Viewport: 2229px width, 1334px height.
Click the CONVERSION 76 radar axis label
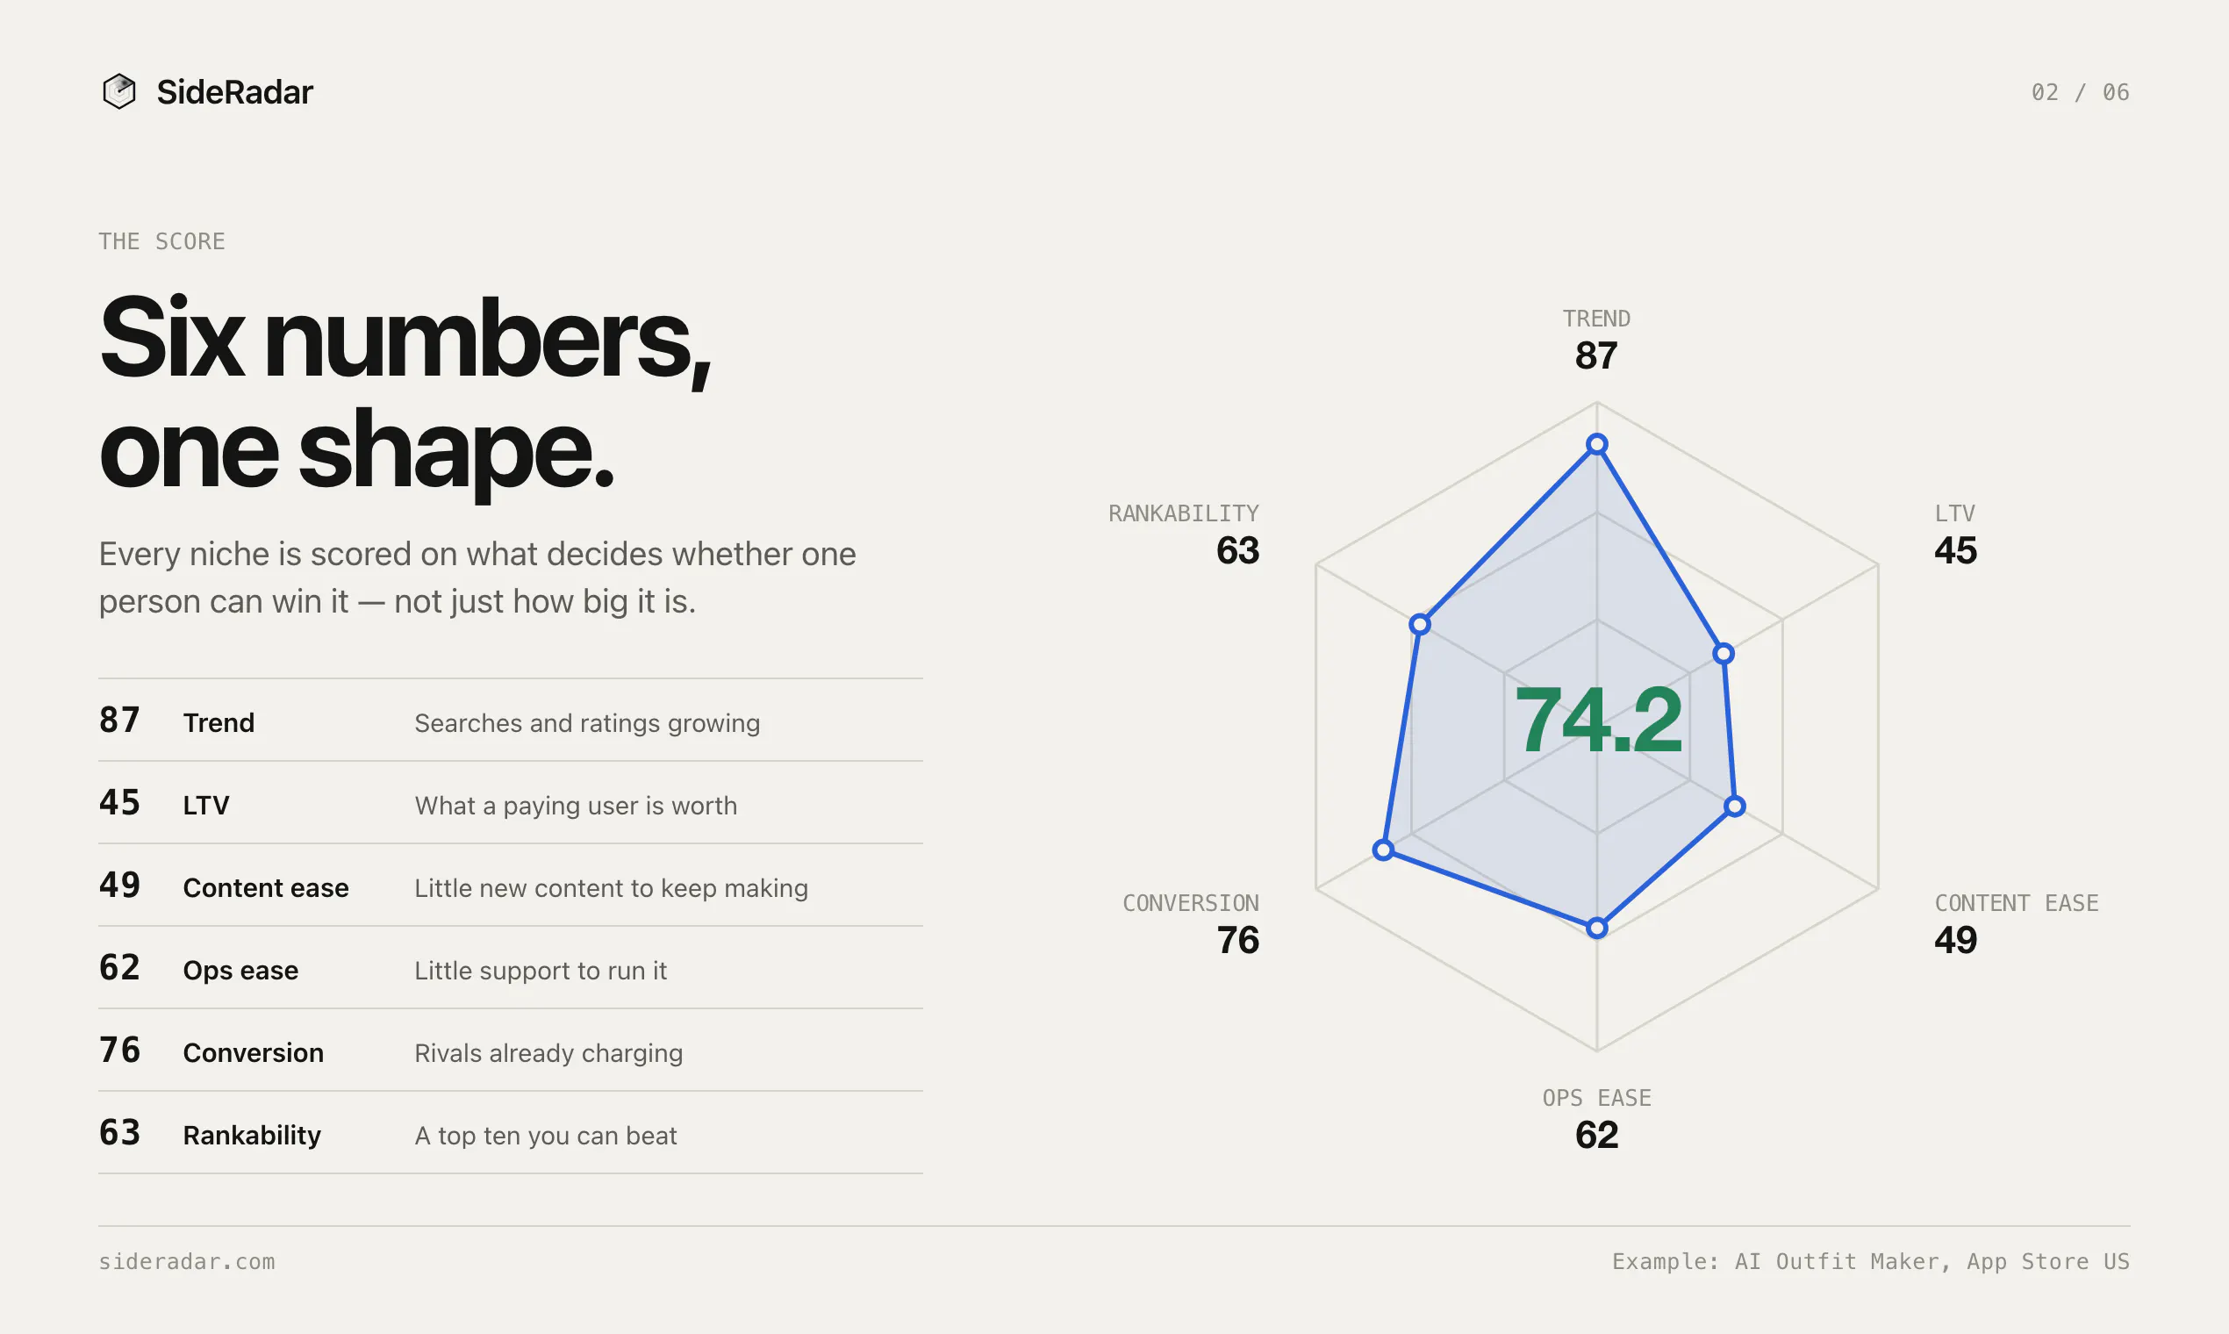(1191, 924)
